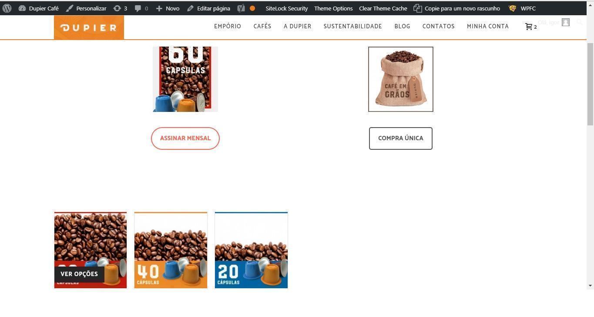Click the Dupier orange logo

[89, 27]
